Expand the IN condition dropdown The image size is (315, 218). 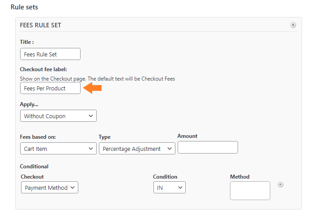(170, 188)
